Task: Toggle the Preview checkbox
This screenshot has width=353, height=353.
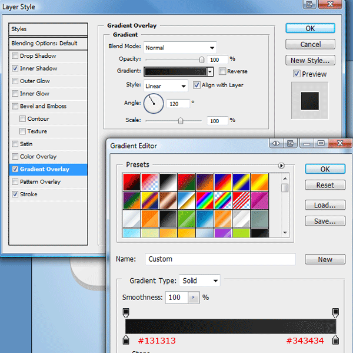Action: coord(297,74)
